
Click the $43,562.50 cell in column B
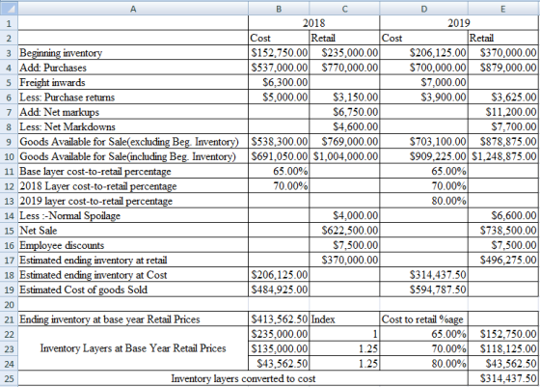point(279,364)
